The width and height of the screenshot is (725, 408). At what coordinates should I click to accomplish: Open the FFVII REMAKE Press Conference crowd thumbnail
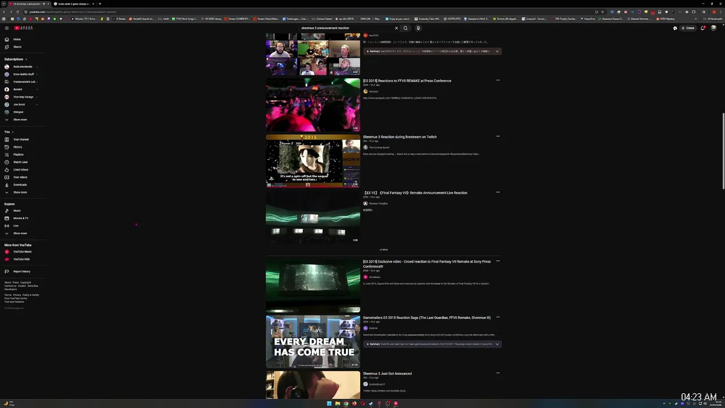pyautogui.click(x=313, y=105)
